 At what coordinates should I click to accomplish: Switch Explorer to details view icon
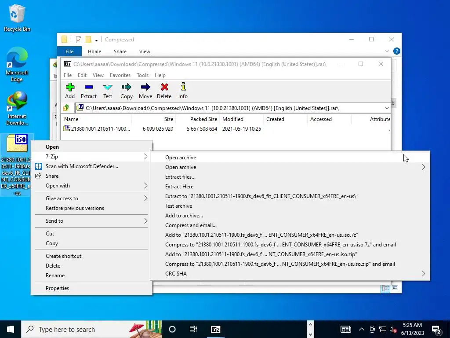pos(385,288)
